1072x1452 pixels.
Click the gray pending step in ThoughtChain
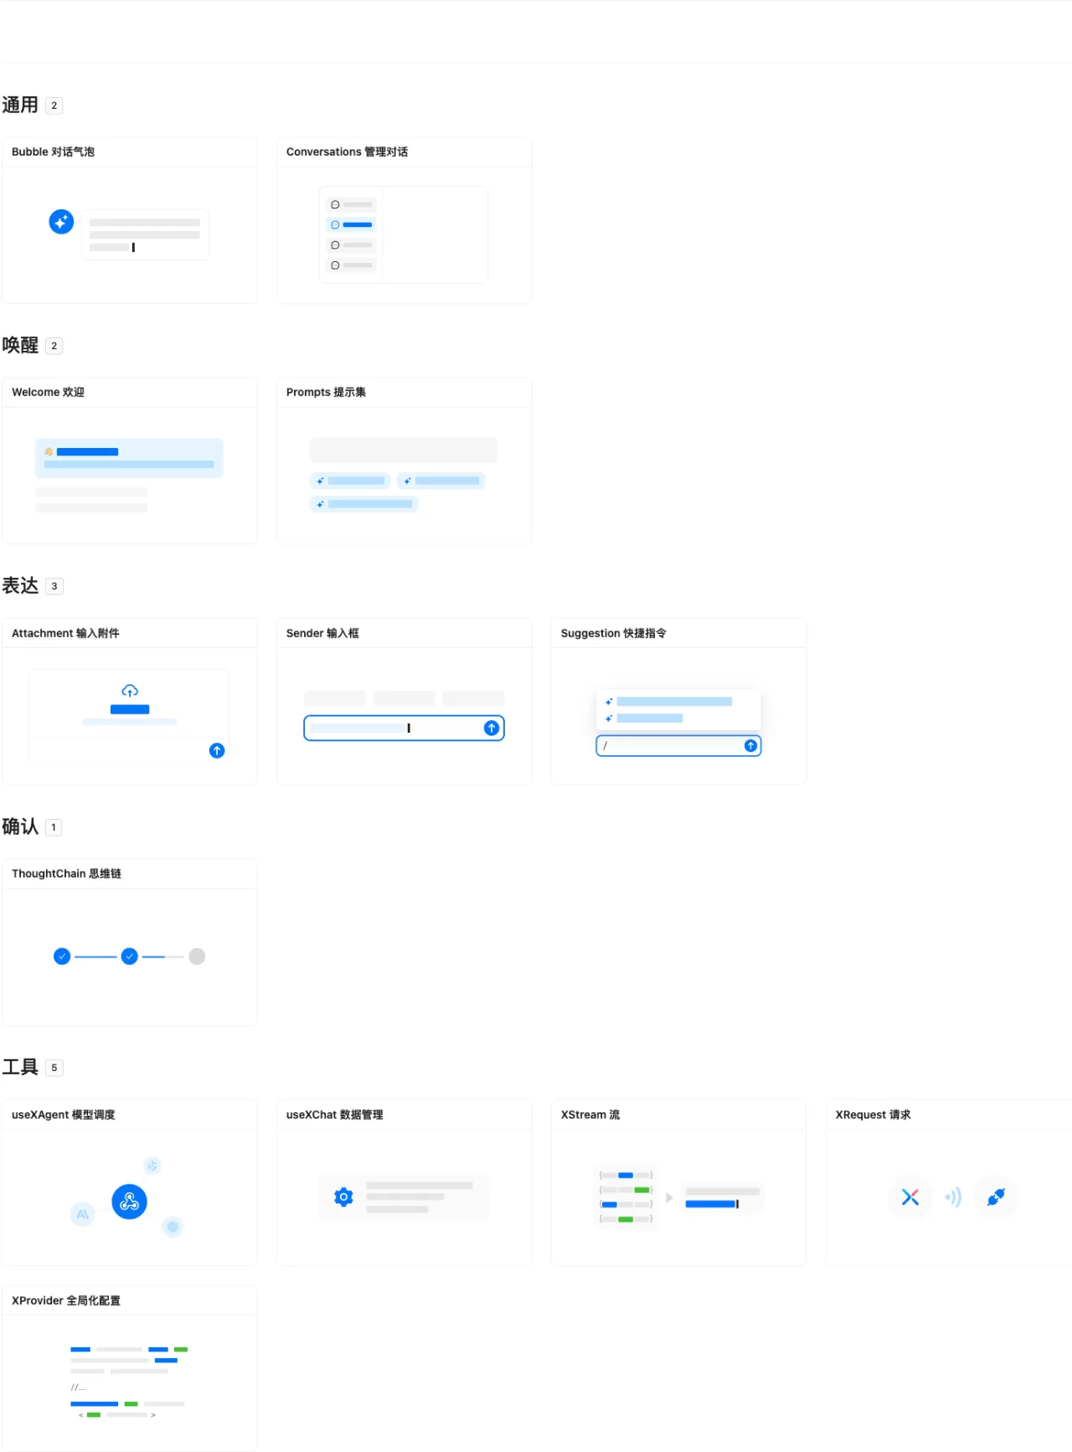[x=197, y=956]
